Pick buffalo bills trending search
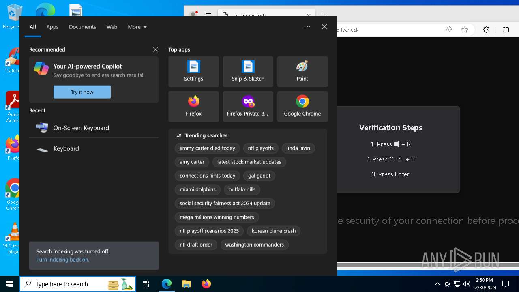Image resolution: width=519 pixels, height=292 pixels. [x=242, y=190]
